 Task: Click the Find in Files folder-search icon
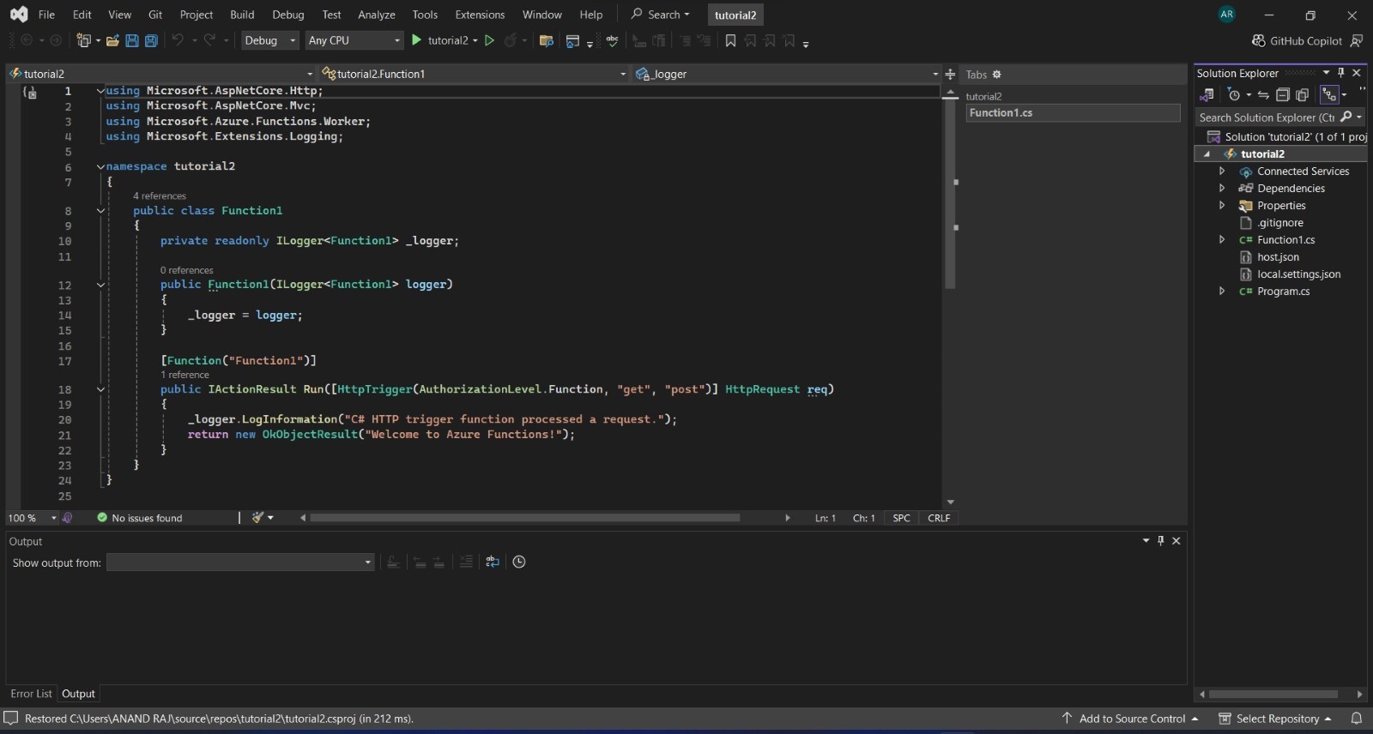546,40
